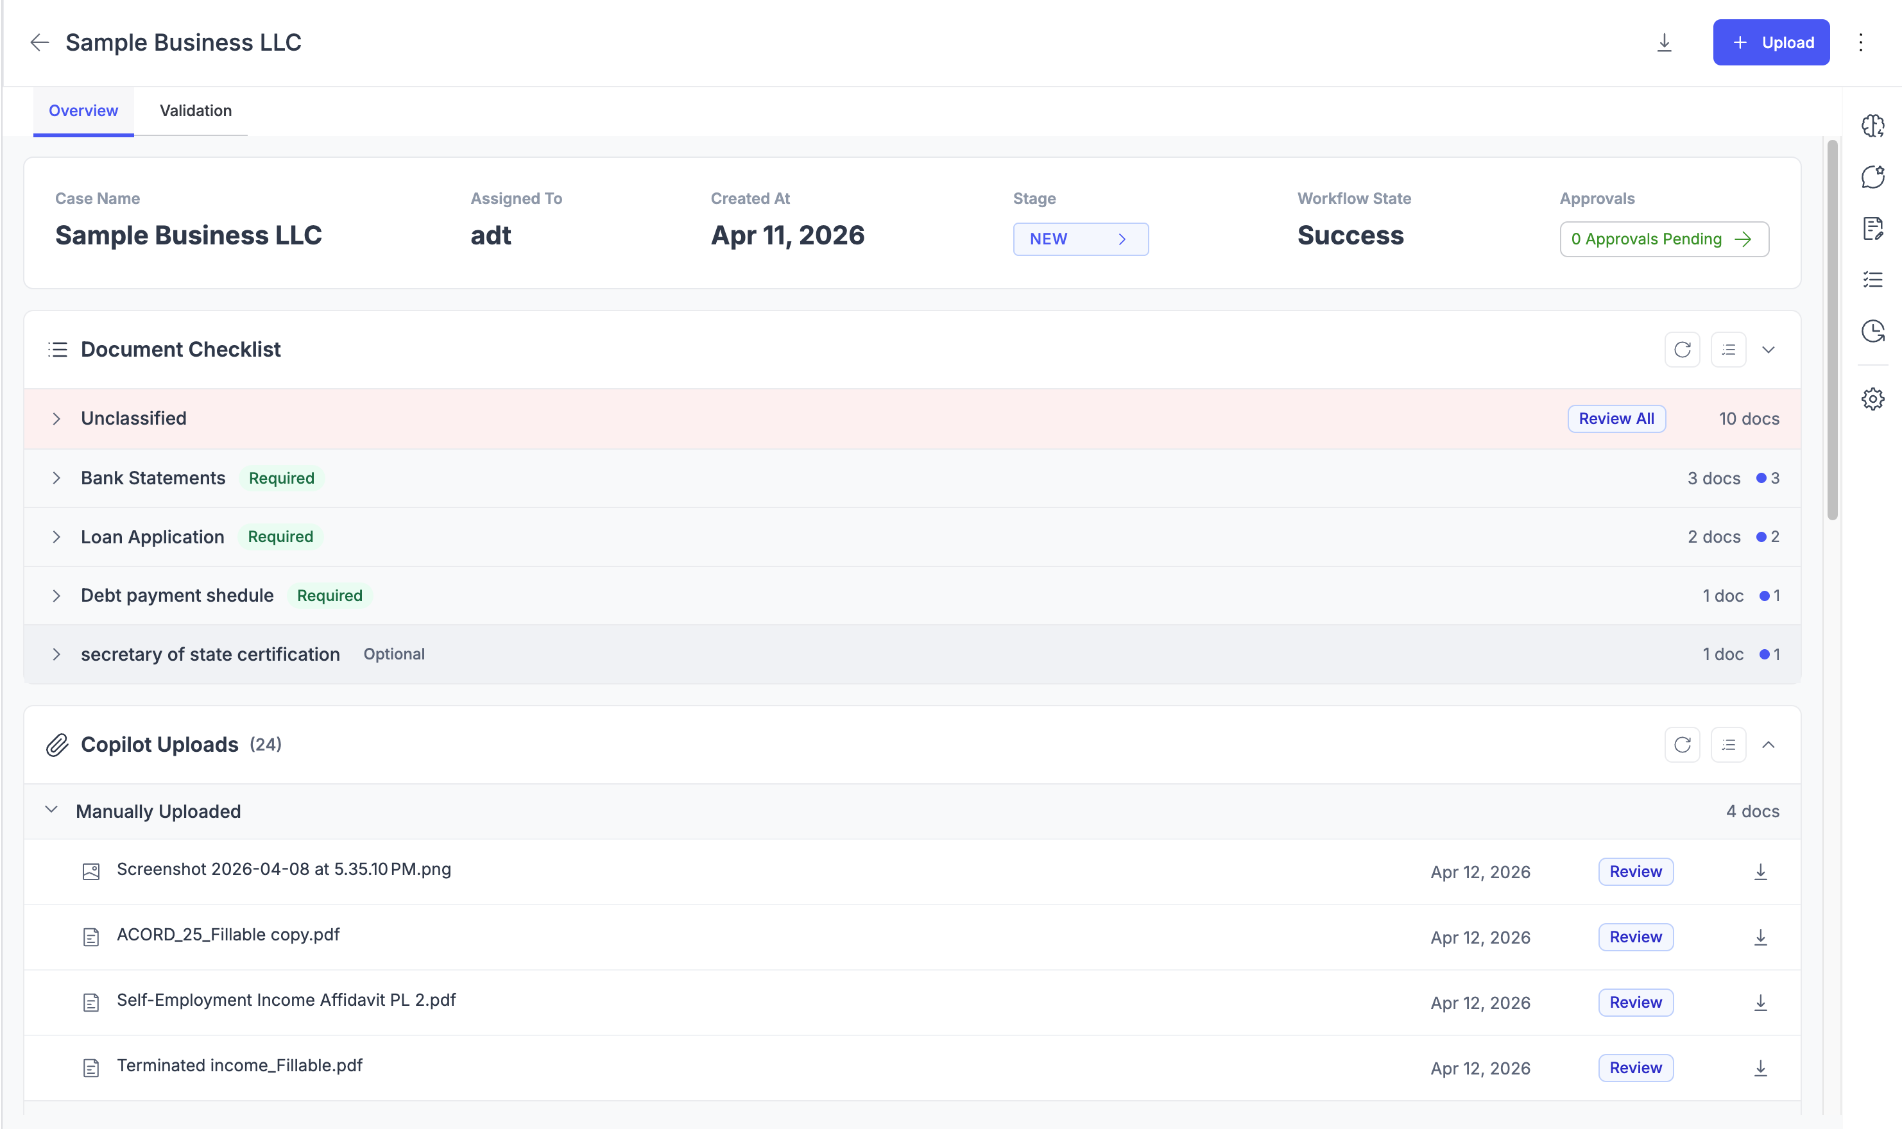The width and height of the screenshot is (1902, 1129).
Task: Click the Review All button
Action: pos(1615,418)
